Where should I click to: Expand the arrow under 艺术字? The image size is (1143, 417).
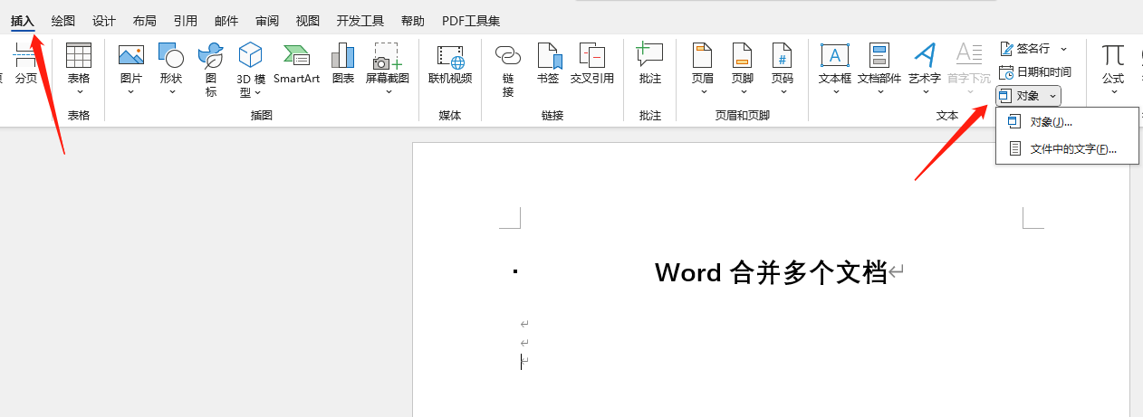point(925,92)
